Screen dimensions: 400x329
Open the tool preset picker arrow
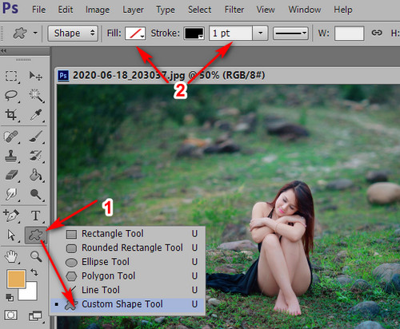(35, 34)
